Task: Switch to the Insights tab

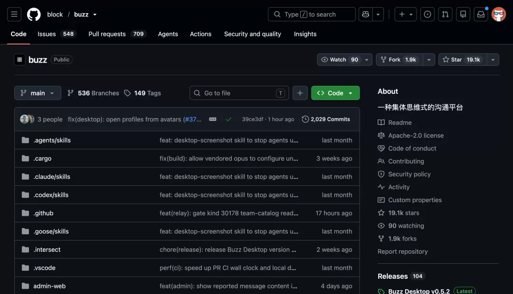Action: point(305,34)
